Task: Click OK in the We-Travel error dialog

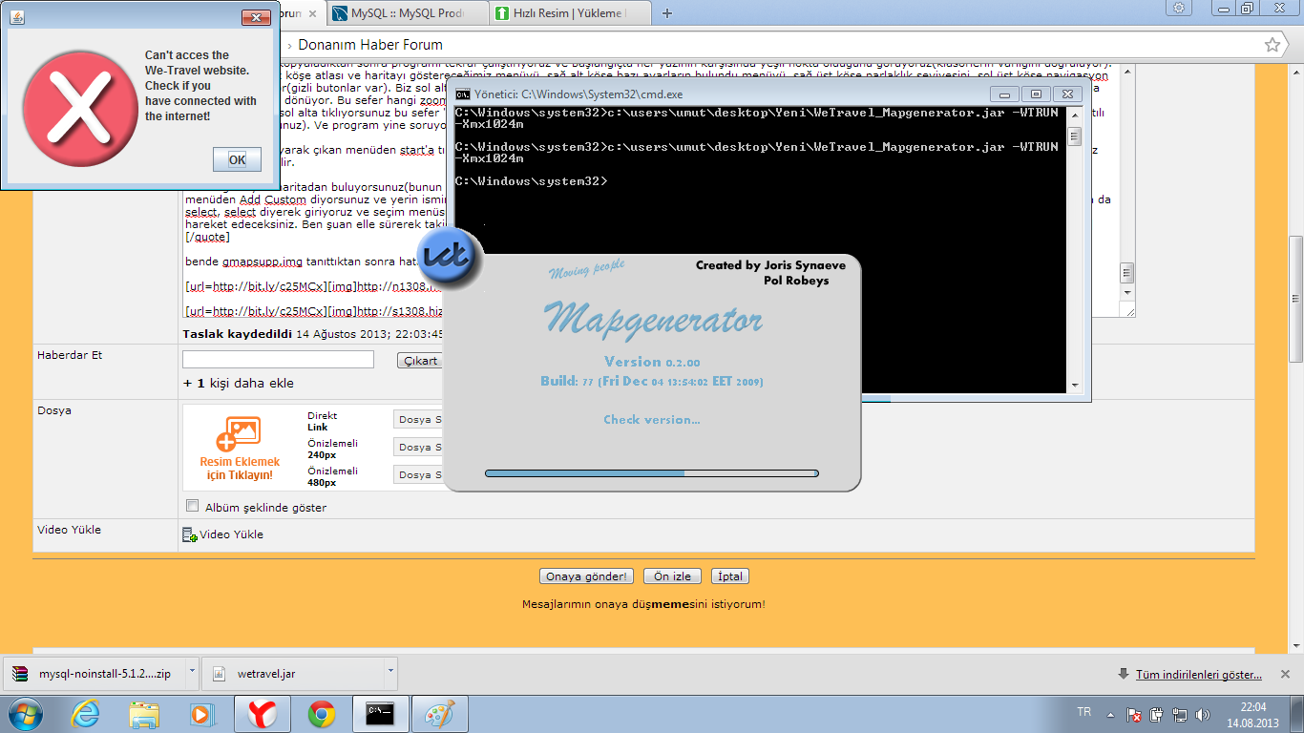Action: pos(237,159)
